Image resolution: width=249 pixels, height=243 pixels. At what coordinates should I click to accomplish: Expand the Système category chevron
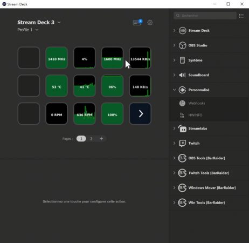(x=174, y=60)
